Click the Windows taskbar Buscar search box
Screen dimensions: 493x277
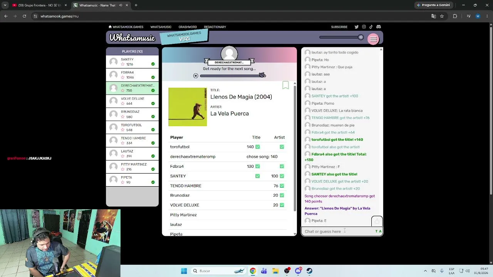pos(219,271)
